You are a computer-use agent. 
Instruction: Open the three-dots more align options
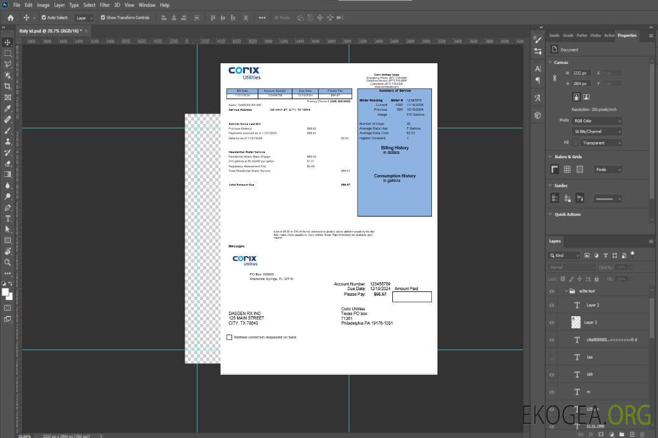click(262, 18)
